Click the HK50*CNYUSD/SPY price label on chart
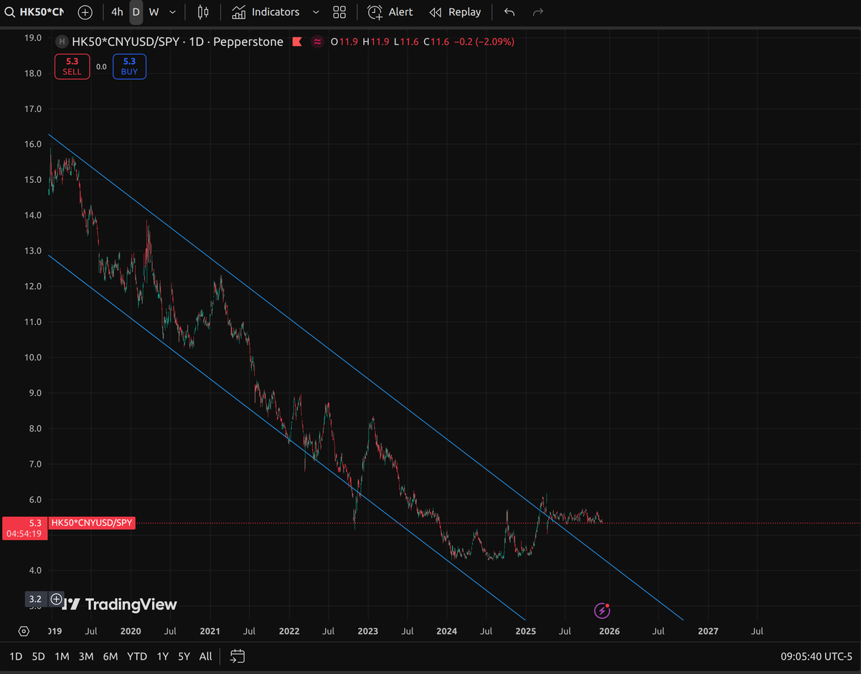Image resolution: width=861 pixels, height=674 pixels. tap(92, 523)
